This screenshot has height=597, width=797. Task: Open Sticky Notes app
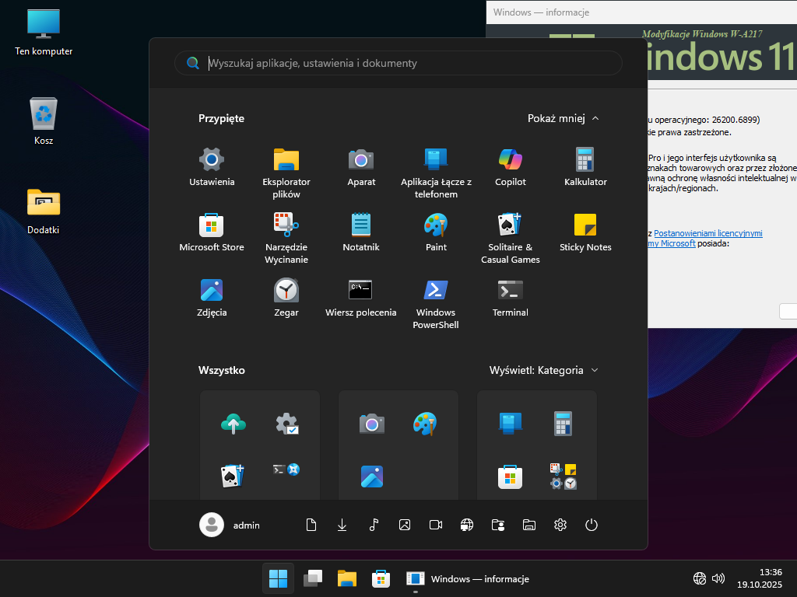click(x=585, y=232)
